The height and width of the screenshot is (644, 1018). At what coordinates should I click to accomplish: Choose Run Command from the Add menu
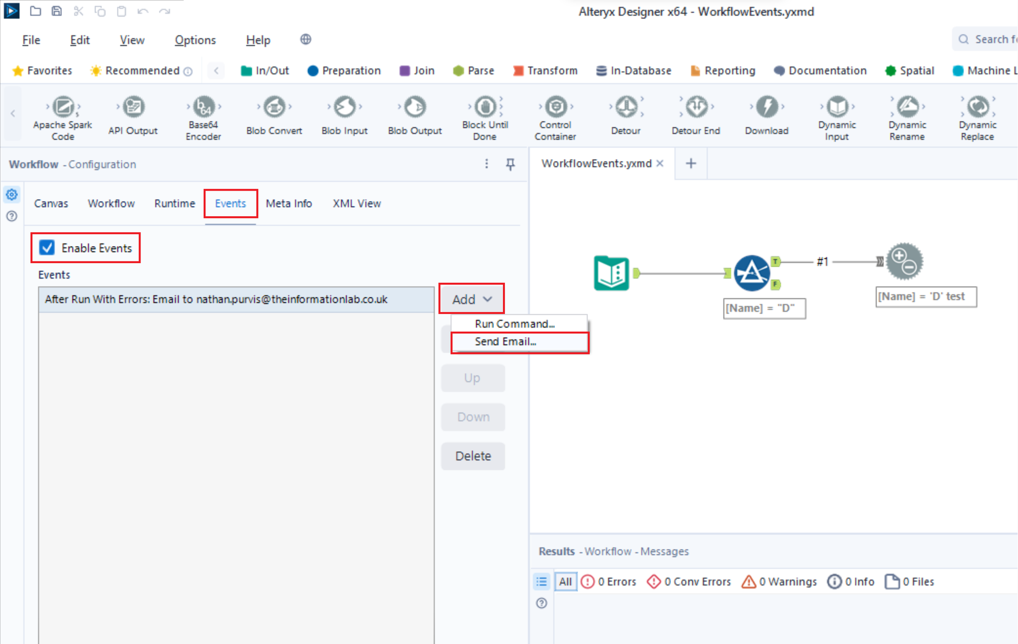click(514, 323)
